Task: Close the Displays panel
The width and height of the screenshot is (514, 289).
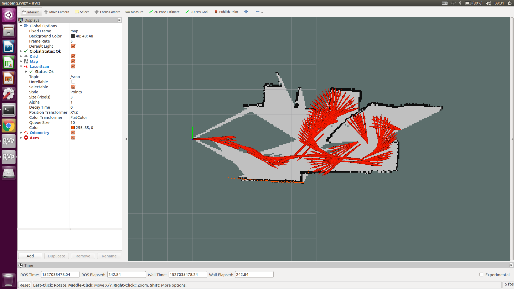Action: click(x=119, y=20)
